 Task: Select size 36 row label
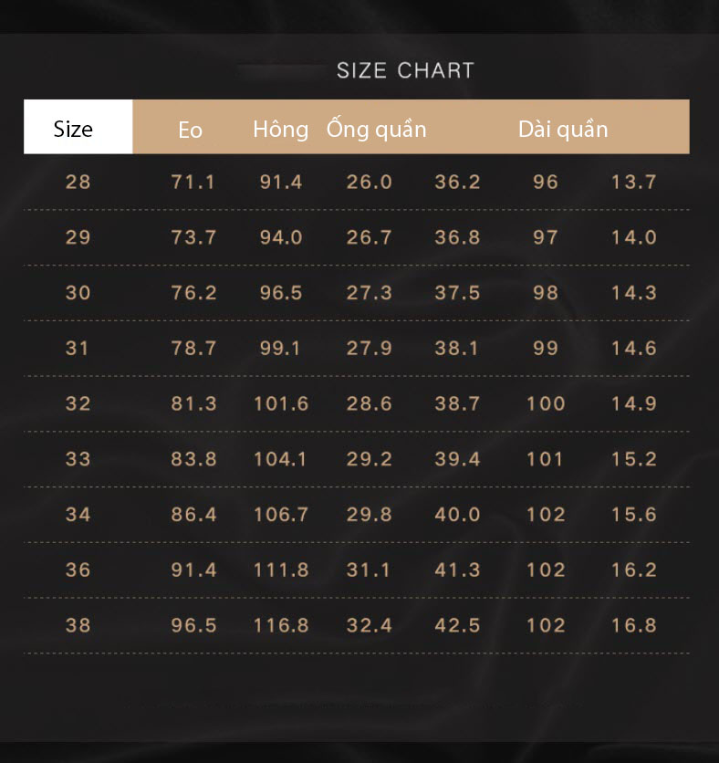click(x=78, y=570)
